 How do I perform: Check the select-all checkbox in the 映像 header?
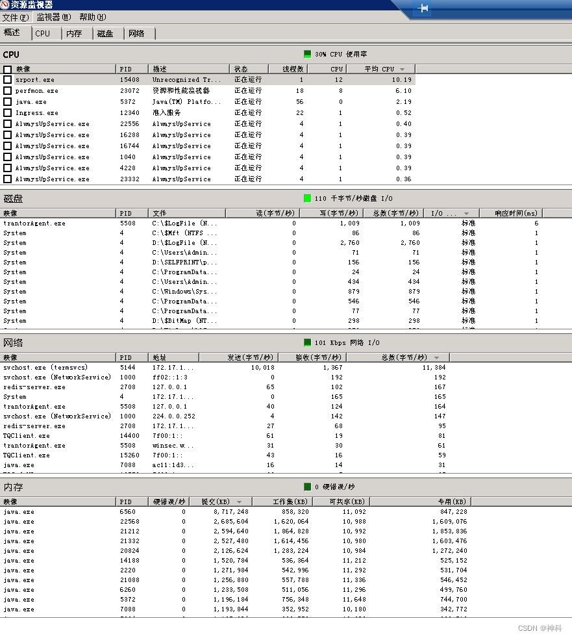coord(8,68)
